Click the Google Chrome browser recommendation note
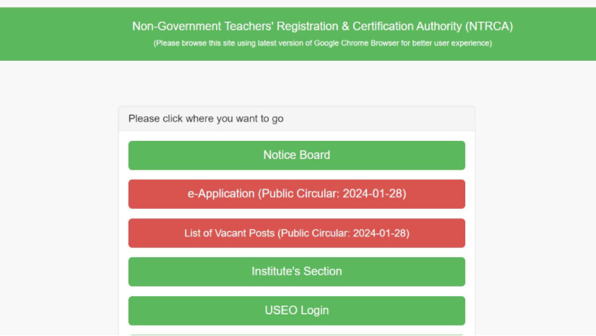Image resolution: width=596 pixels, height=336 pixels. pyautogui.click(x=322, y=43)
